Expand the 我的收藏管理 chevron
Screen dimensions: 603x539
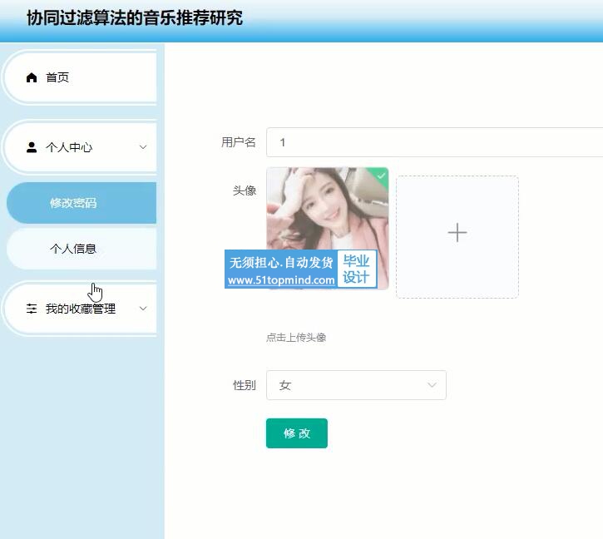[x=143, y=308]
